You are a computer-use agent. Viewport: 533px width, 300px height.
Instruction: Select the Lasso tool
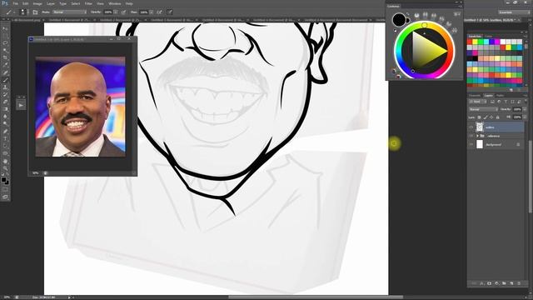tap(5, 43)
